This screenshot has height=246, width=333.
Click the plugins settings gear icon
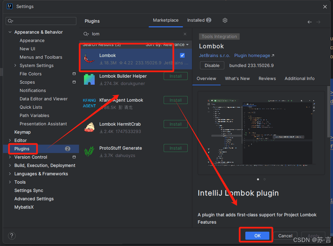click(x=225, y=20)
